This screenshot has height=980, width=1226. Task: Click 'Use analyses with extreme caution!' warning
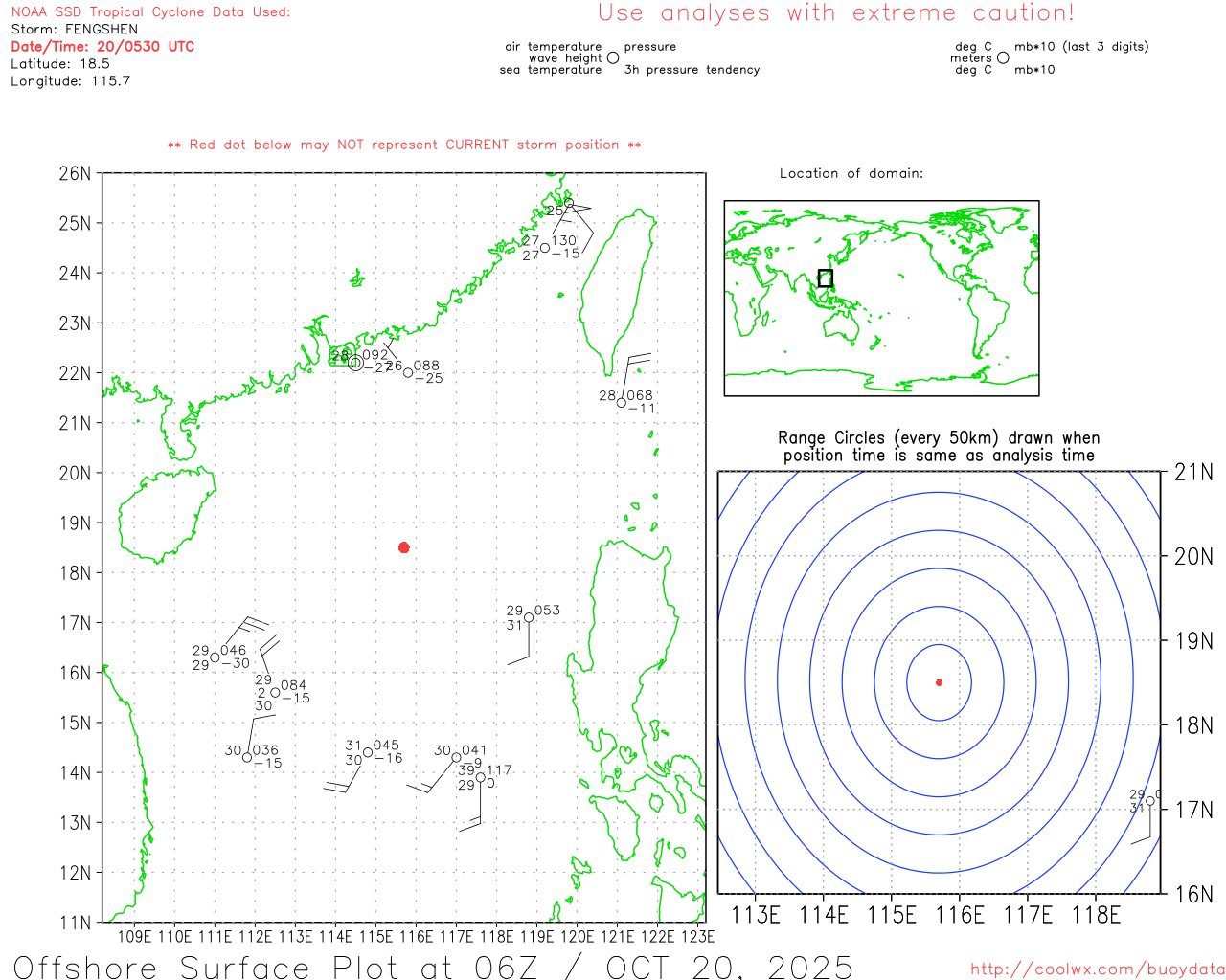pos(836,12)
